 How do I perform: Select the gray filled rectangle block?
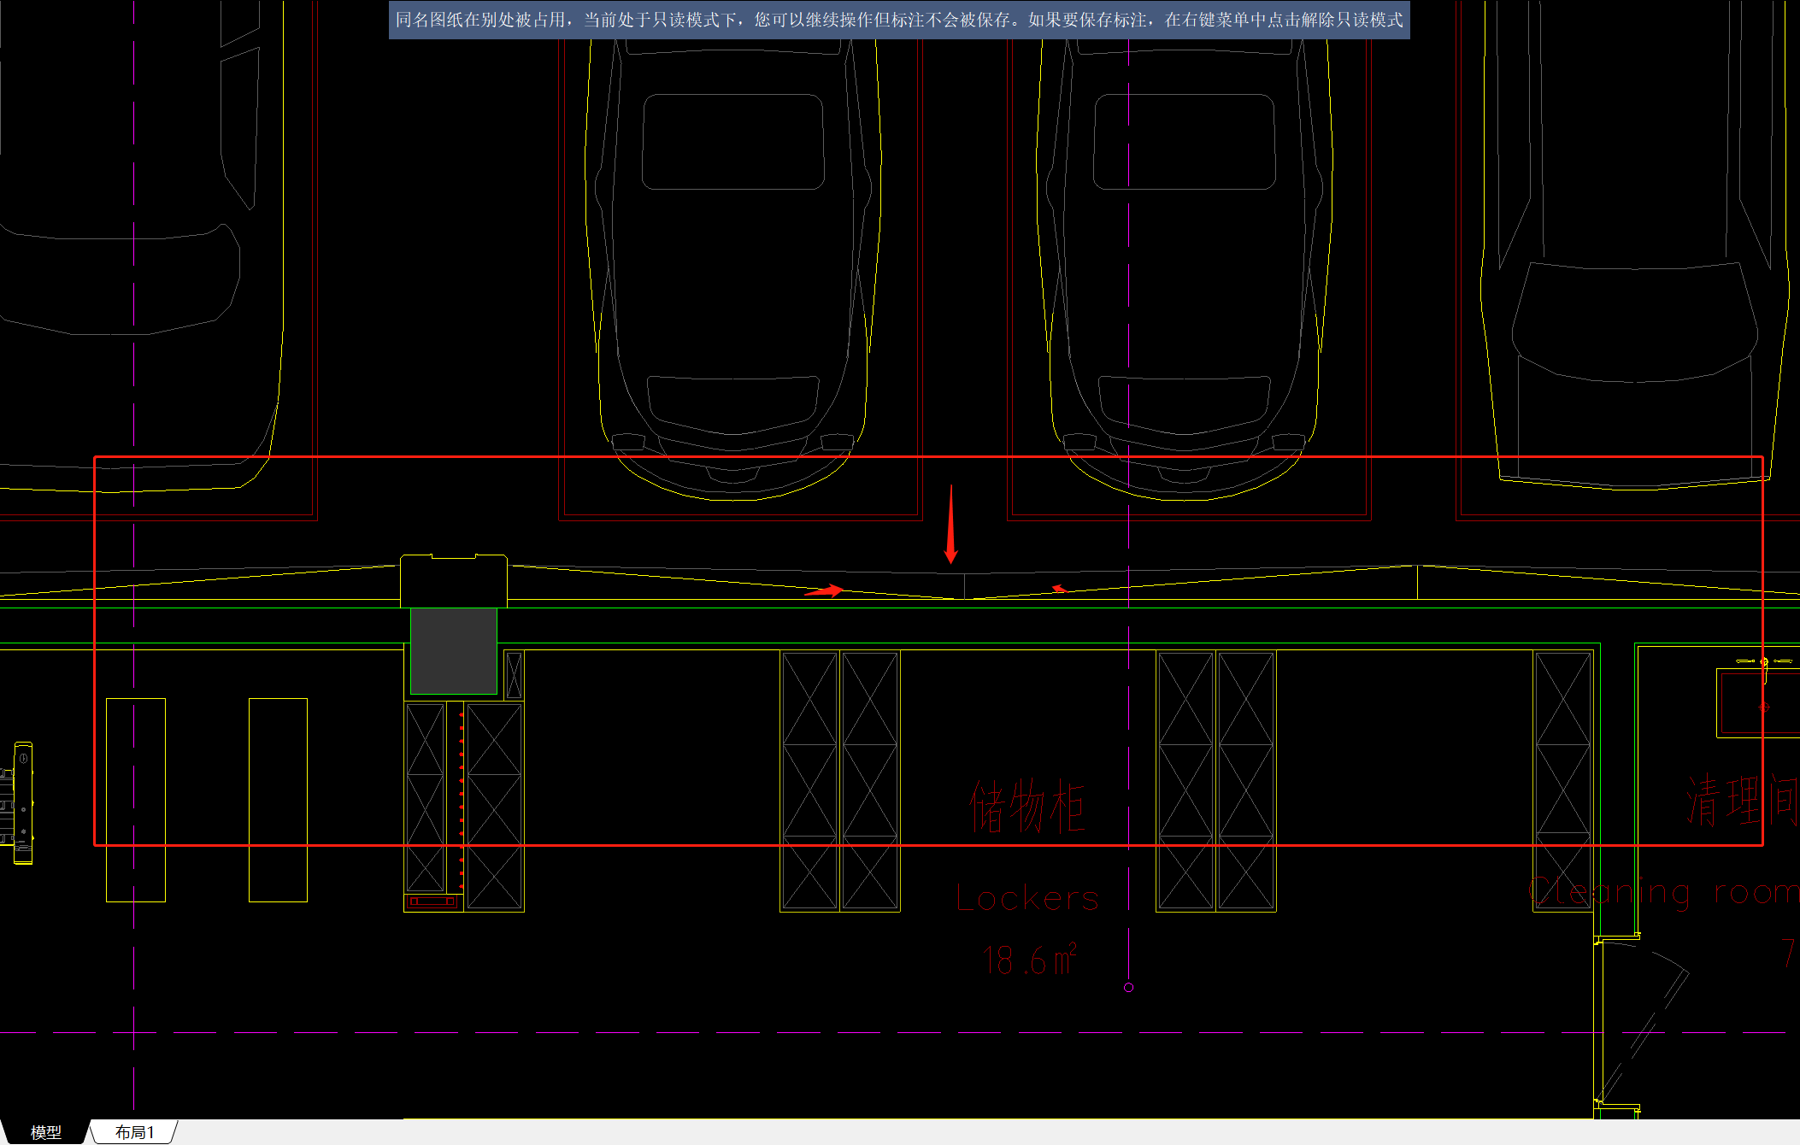(x=454, y=650)
